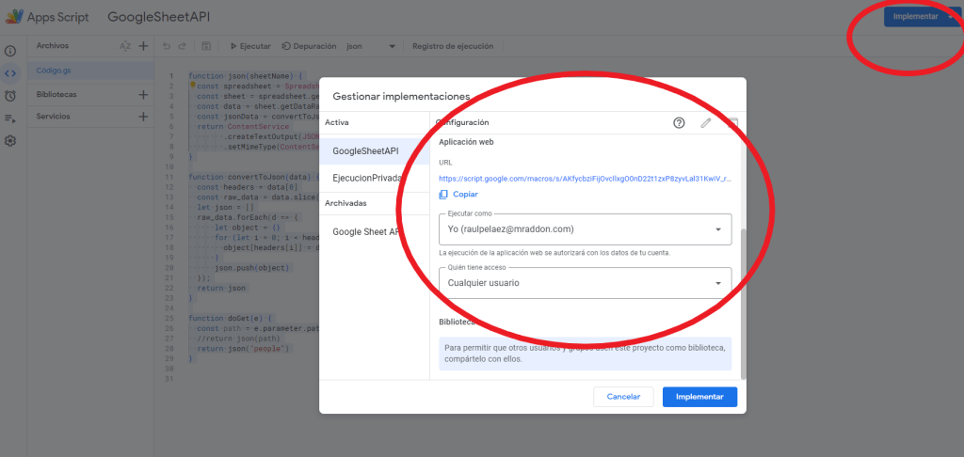Click the blue Implementar dialog button
Screen dimensions: 964x457
coord(699,397)
